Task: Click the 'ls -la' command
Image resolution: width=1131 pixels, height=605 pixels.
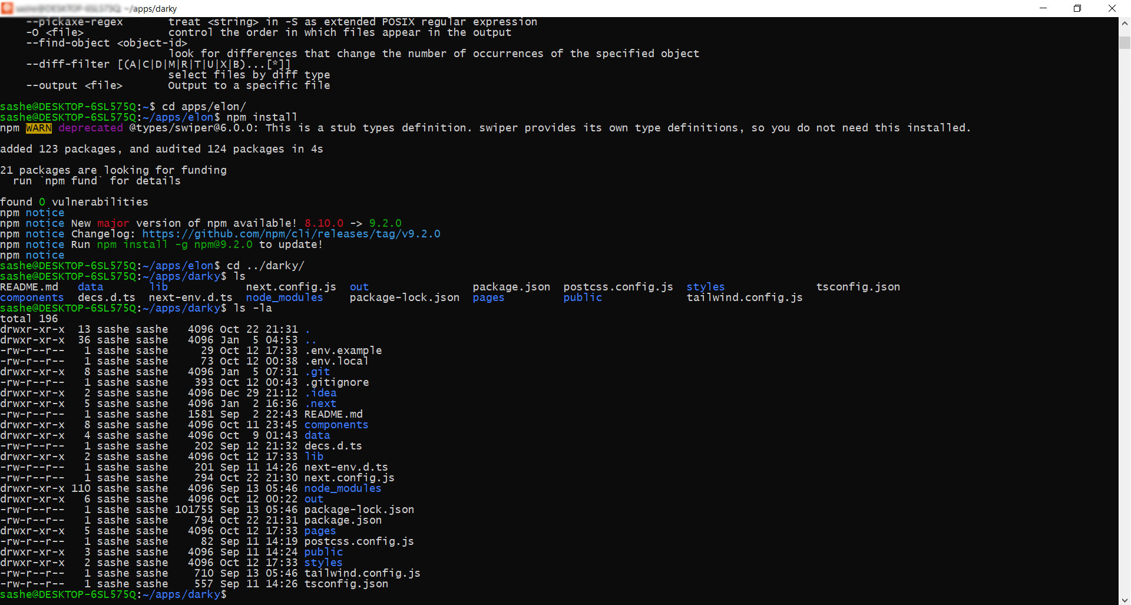Action: [253, 308]
